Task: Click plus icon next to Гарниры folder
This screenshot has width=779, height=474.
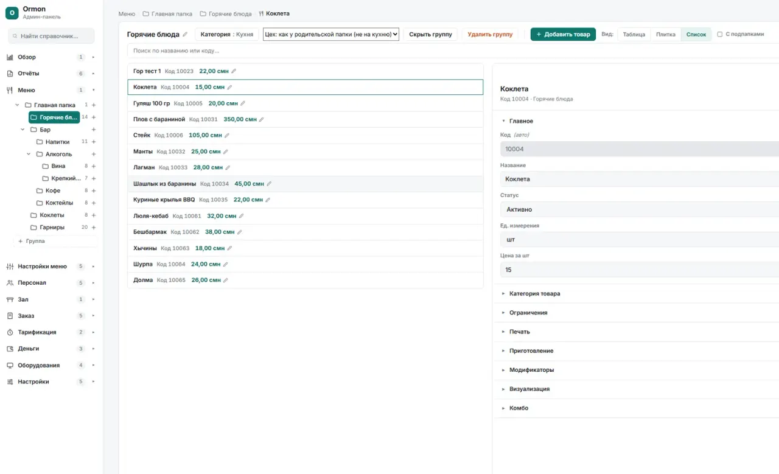Action: [x=94, y=228]
